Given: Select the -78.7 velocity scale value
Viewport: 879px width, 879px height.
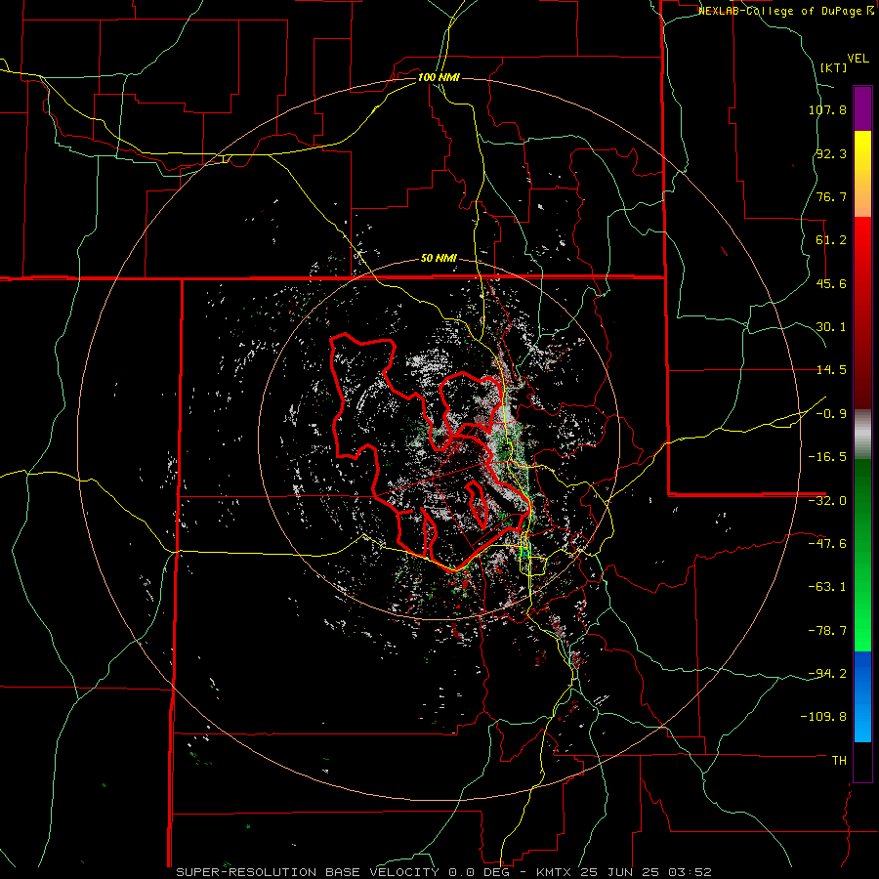Looking at the screenshot, I should (x=827, y=631).
